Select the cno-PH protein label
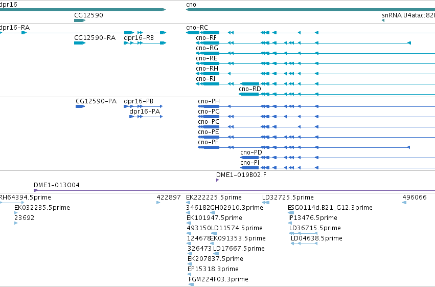435x287 pixels. coord(209,101)
